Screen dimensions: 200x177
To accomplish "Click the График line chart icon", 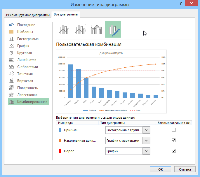I will point(11,46).
